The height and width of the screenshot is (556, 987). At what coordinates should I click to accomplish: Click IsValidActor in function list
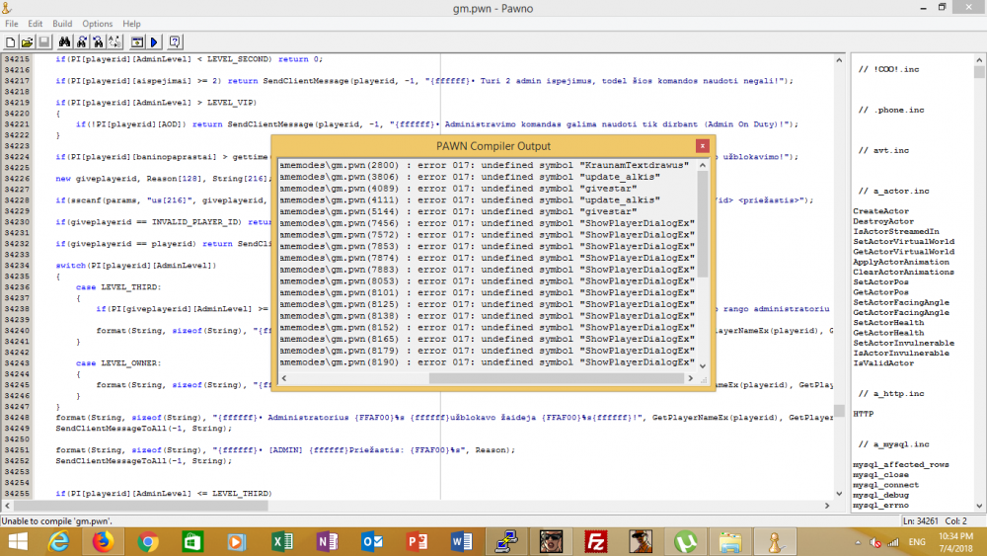pos(883,363)
